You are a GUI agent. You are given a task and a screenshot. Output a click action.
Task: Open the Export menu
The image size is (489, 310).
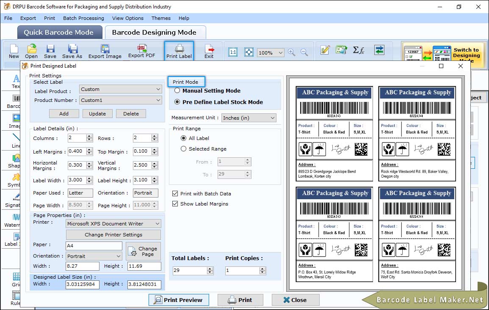point(28,18)
